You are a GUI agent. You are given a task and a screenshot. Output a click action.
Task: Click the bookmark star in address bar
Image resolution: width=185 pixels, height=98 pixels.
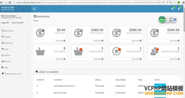click(x=174, y=2)
